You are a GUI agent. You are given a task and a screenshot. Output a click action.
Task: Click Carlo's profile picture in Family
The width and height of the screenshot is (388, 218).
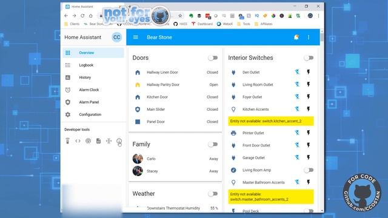tap(138, 159)
